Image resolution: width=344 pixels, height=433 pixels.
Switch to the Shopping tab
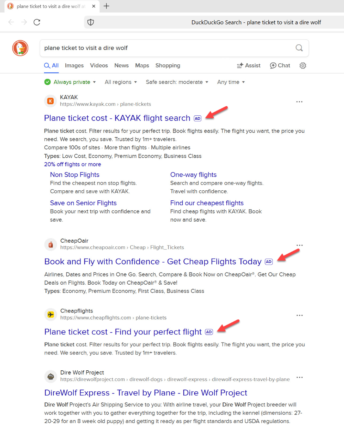(168, 65)
